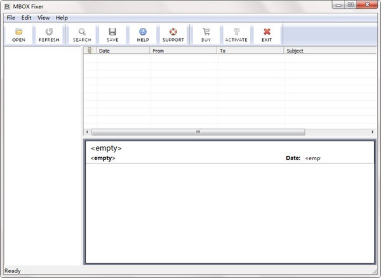This screenshot has height=278, width=381.
Task: Click the Help question mark icon
Action: tap(143, 32)
